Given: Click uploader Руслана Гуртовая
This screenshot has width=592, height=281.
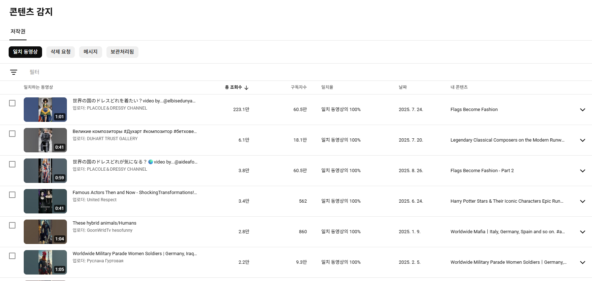Looking at the screenshot, I should coord(105,261).
